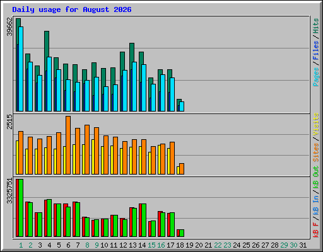The height and width of the screenshot is (252, 323).
Task: Select the yellow visits bar for day 9
Action: (93, 157)
